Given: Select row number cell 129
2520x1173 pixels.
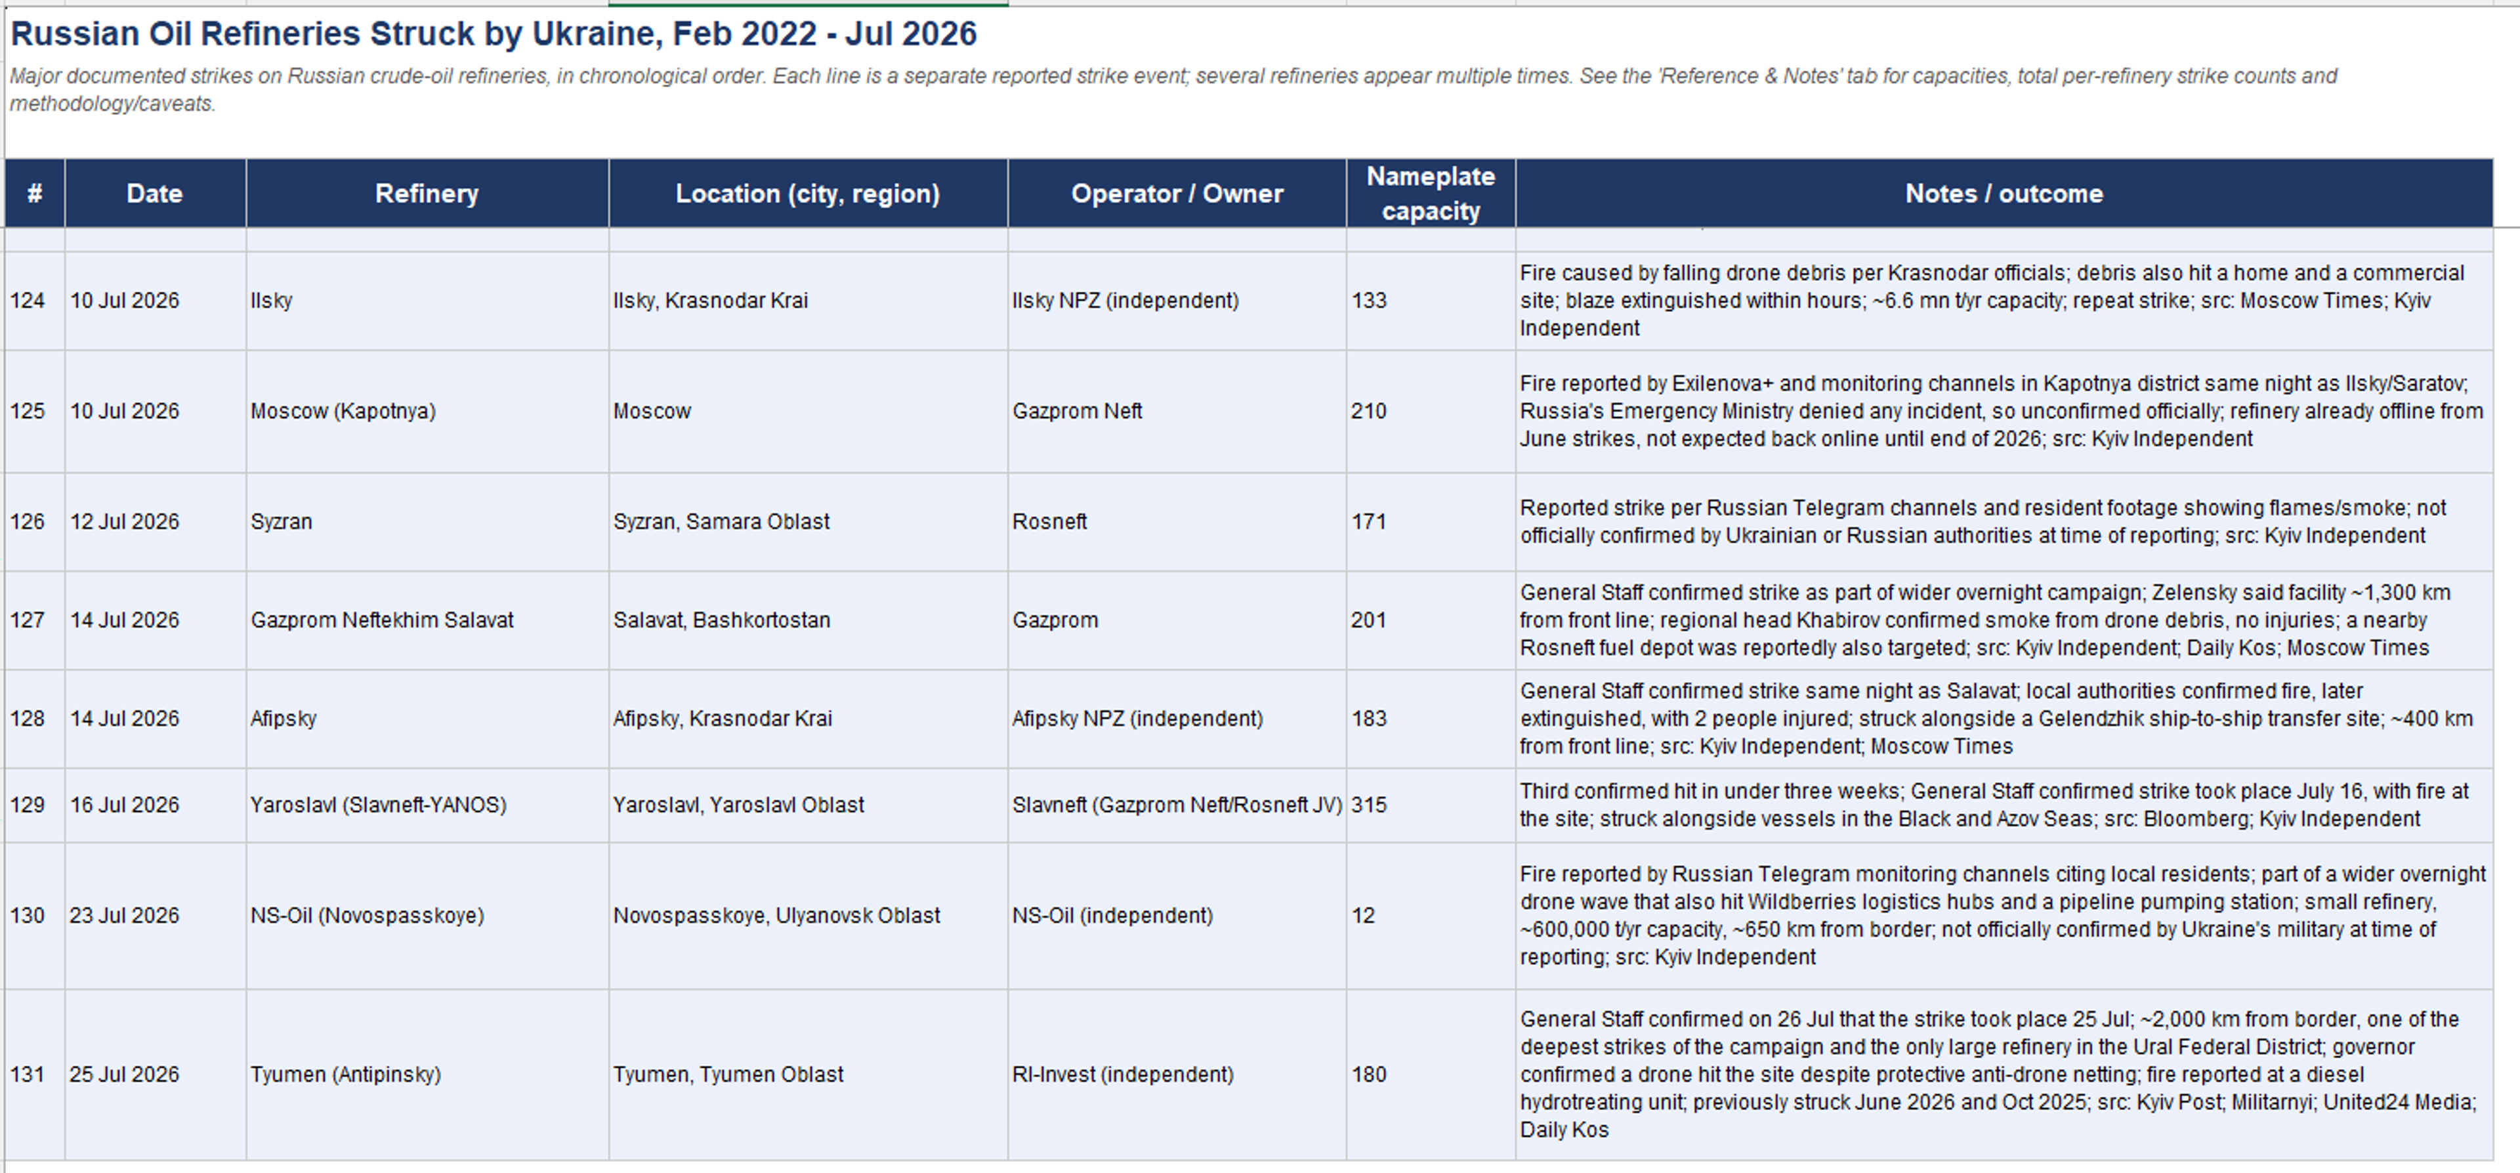Looking at the screenshot, I should click(x=35, y=805).
